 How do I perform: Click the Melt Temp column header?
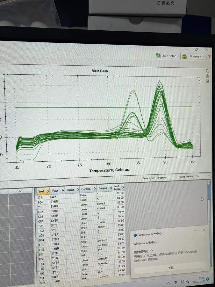pyautogui.click(x=118, y=187)
